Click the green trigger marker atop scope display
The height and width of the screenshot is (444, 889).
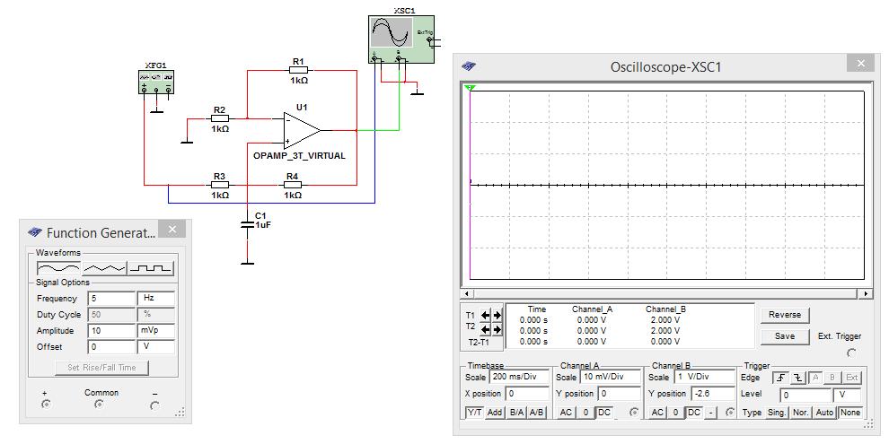click(x=469, y=87)
